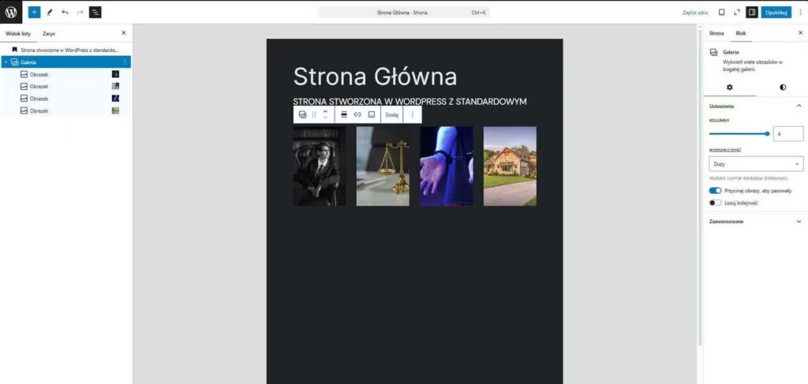Close the list view panel

click(123, 33)
